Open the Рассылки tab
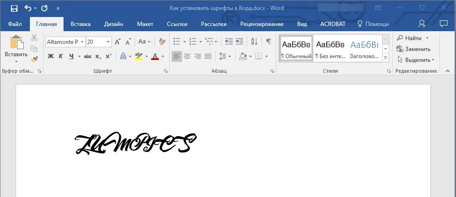Viewport: 456px width, 197px height. click(214, 25)
